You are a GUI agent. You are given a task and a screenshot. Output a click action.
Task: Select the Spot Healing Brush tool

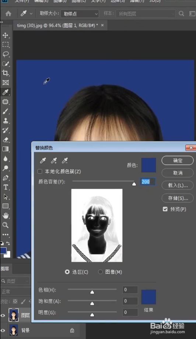(x=6, y=102)
